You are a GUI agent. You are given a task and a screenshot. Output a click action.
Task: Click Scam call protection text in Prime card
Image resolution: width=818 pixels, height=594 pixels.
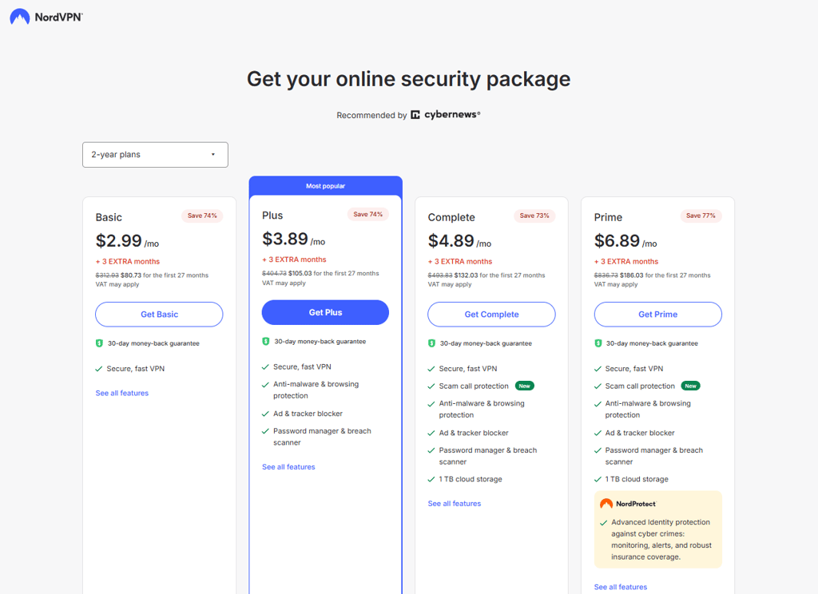[640, 386]
